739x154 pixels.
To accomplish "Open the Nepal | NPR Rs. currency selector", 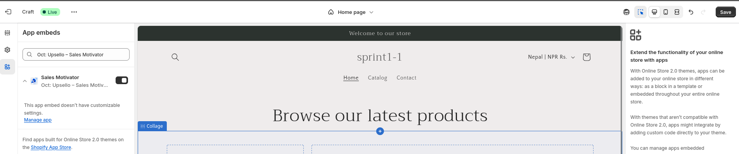I will pos(551,57).
